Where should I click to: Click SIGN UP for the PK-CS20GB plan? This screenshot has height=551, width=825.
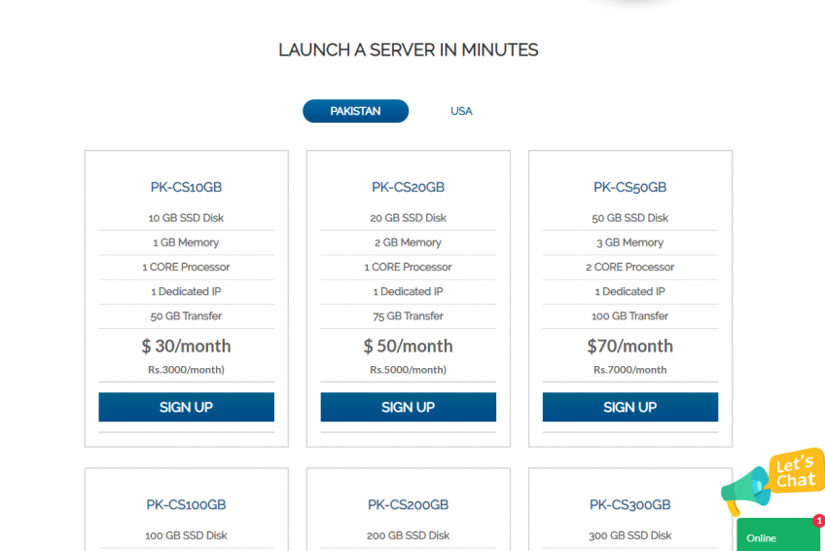pos(408,407)
